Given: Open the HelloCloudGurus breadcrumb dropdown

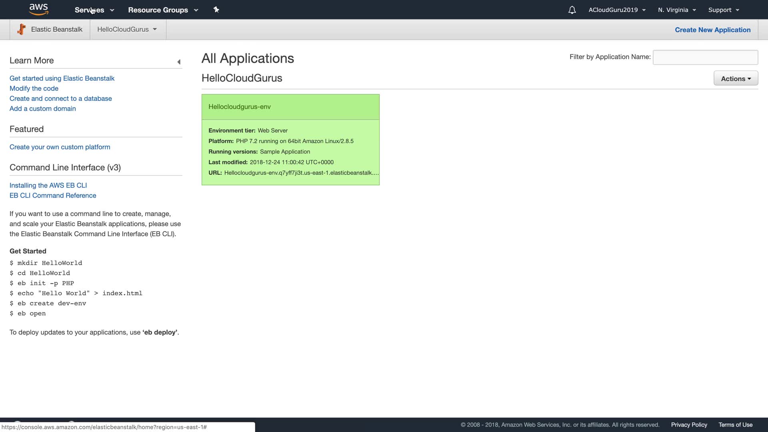Looking at the screenshot, I should (127, 29).
